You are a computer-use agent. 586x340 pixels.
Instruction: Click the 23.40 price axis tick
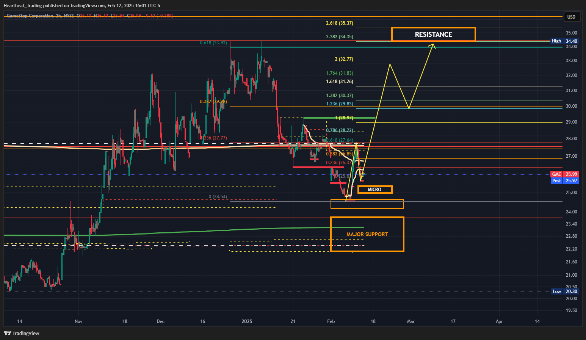pos(571,224)
